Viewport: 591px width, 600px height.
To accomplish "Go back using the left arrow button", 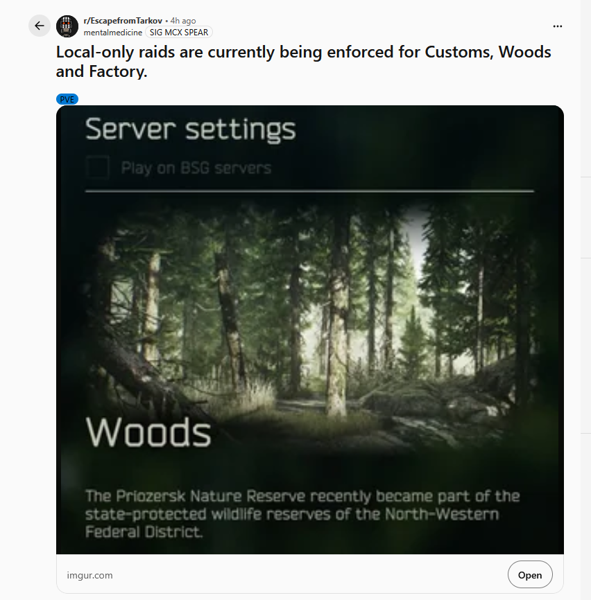I will (x=40, y=26).
